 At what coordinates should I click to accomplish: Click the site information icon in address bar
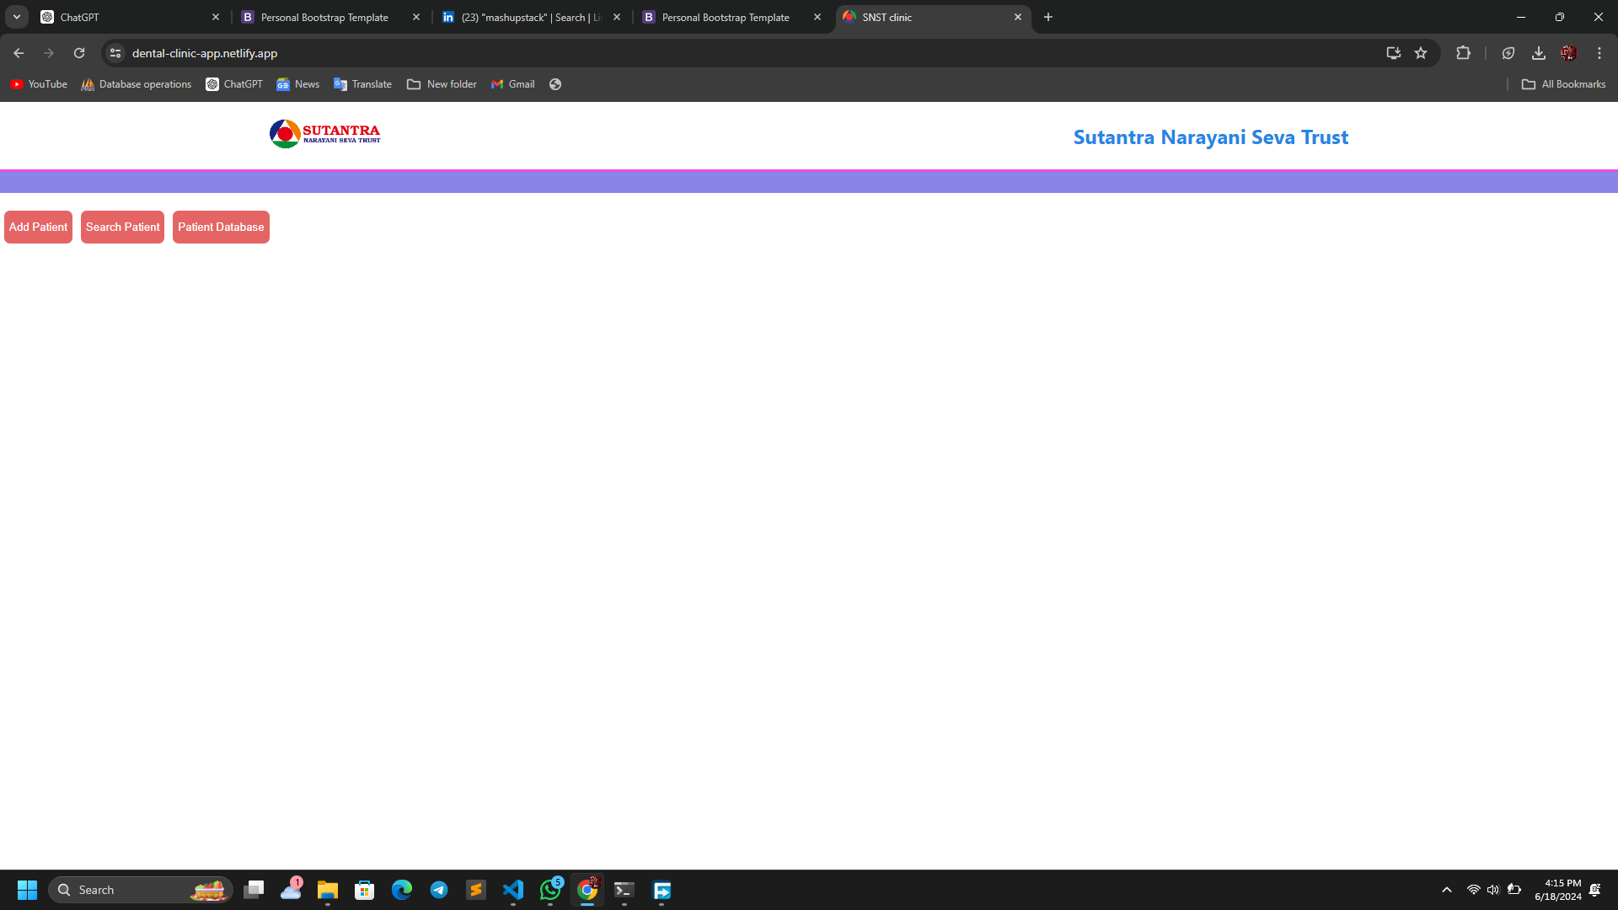pyautogui.click(x=115, y=52)
